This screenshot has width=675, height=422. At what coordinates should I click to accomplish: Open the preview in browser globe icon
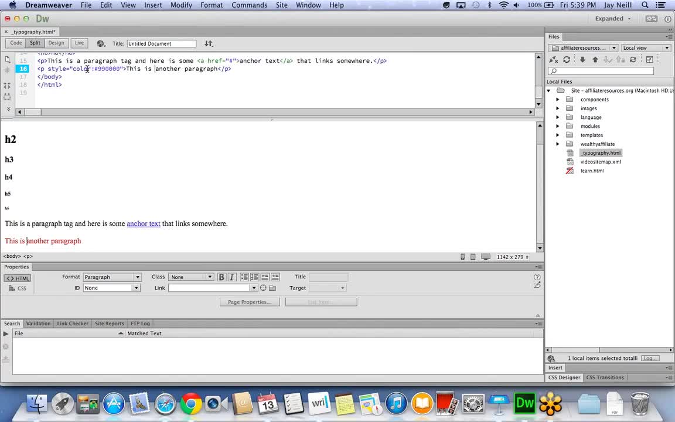tap(101, 43)
